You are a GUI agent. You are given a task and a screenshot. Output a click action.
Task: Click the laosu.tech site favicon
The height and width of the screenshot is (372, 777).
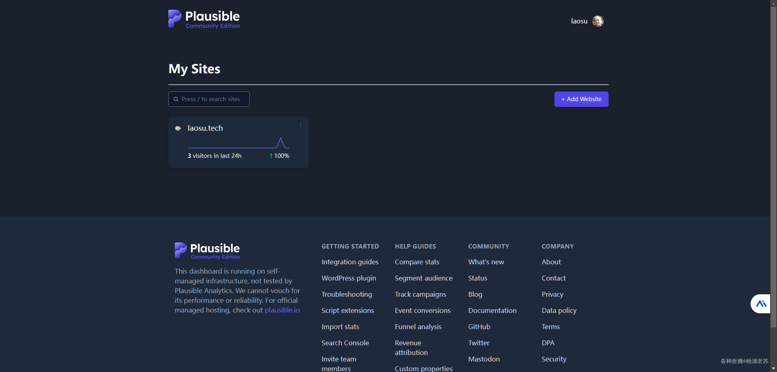pos(178,128)
